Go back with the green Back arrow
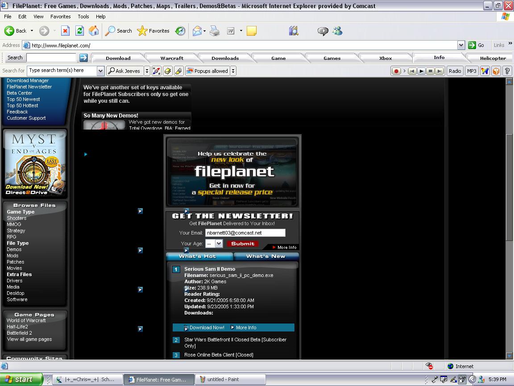 point(16,31)
